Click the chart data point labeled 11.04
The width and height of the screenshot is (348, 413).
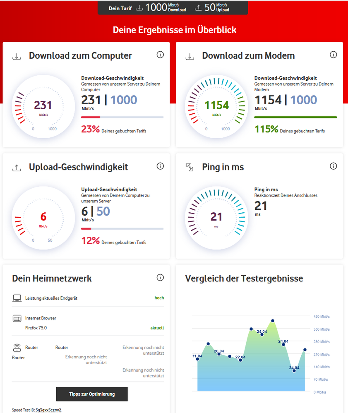click(197, 359)
